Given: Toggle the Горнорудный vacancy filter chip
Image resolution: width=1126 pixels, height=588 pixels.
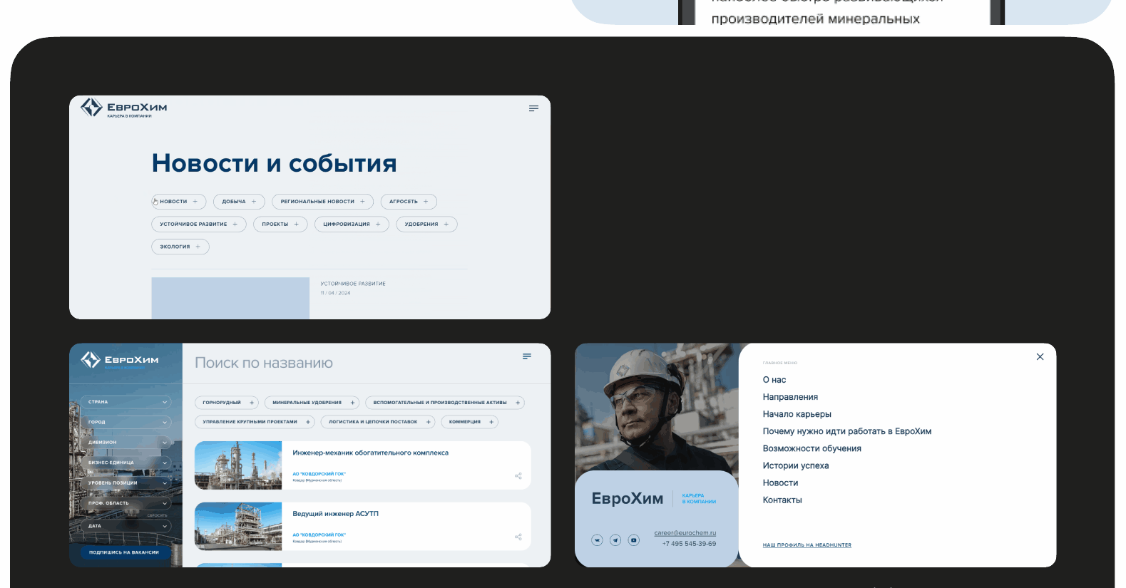Looking at the screenshot, I should coord(228,403).
